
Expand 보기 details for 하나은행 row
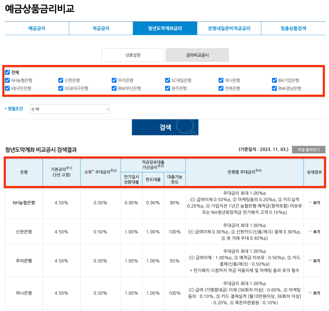tap(315, 293)
